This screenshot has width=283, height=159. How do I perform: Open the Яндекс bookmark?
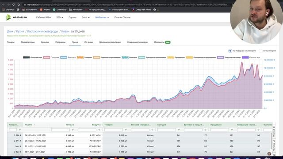pyautogui.click(x=45, y=10)
